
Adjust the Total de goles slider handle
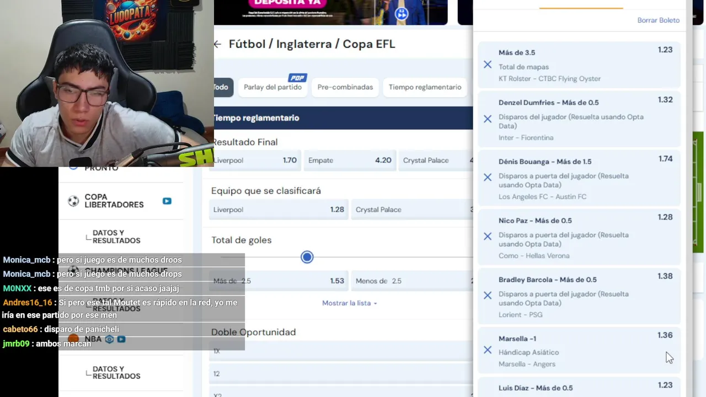pos(307,257)
